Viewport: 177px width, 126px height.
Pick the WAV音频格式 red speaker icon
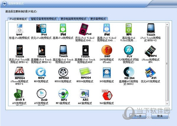(x=107, y=95)
